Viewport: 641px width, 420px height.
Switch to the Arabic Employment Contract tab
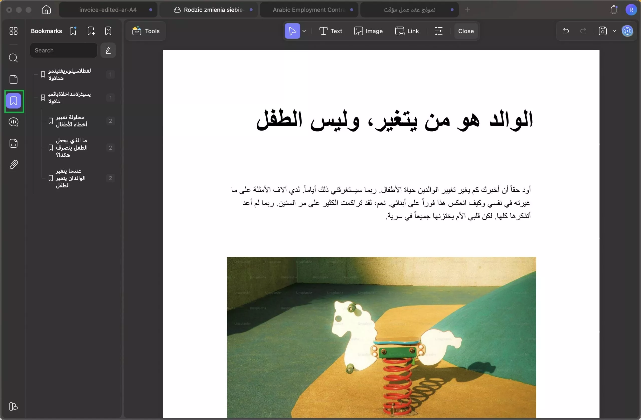pyautogui.click(x=309, y=10)
